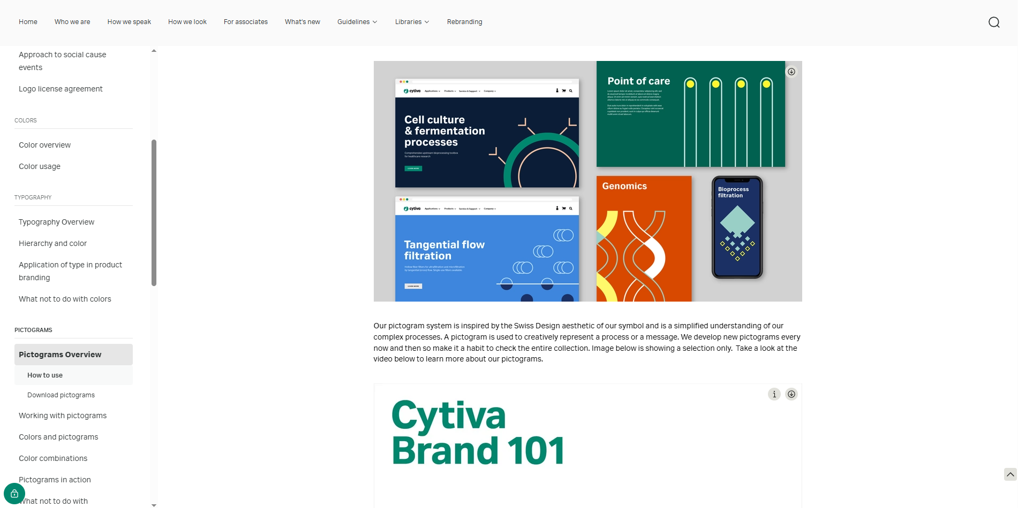Screen dimensions: 1018x508
Task: Open the Download pictograms link
Action: tap(61, 395)
